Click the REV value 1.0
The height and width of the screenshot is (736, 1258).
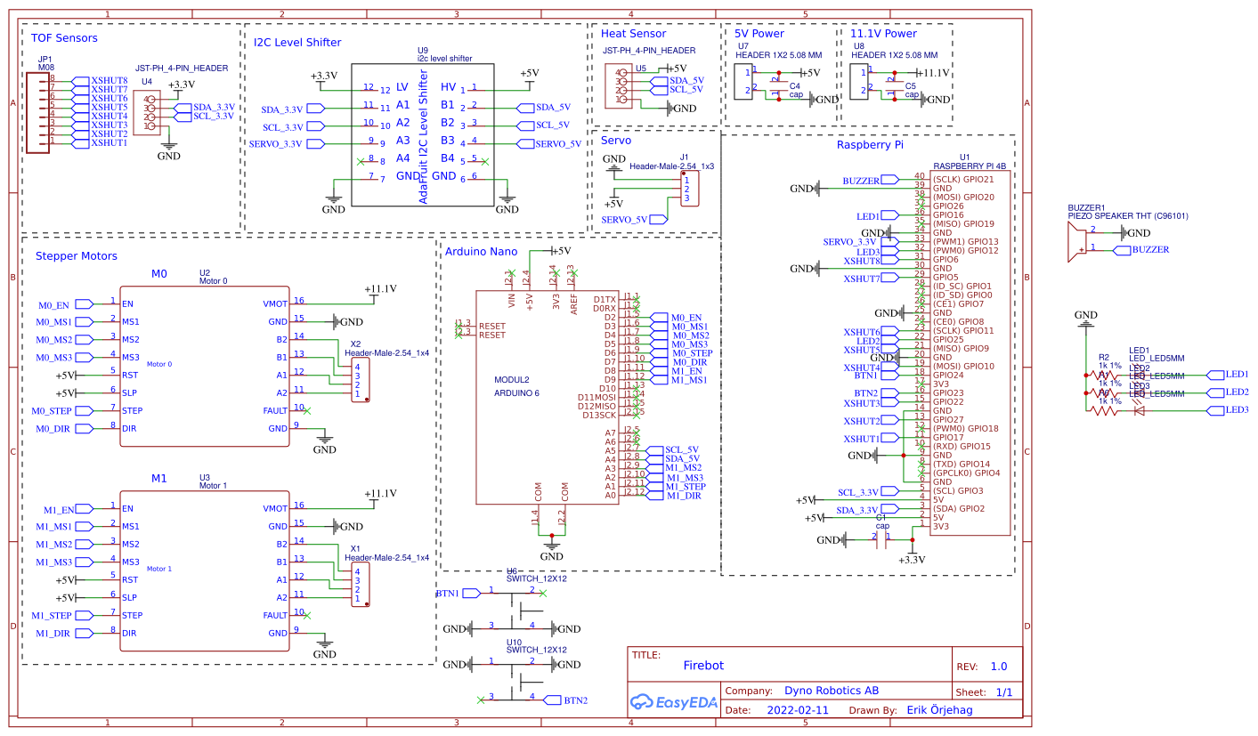[999, 667]
